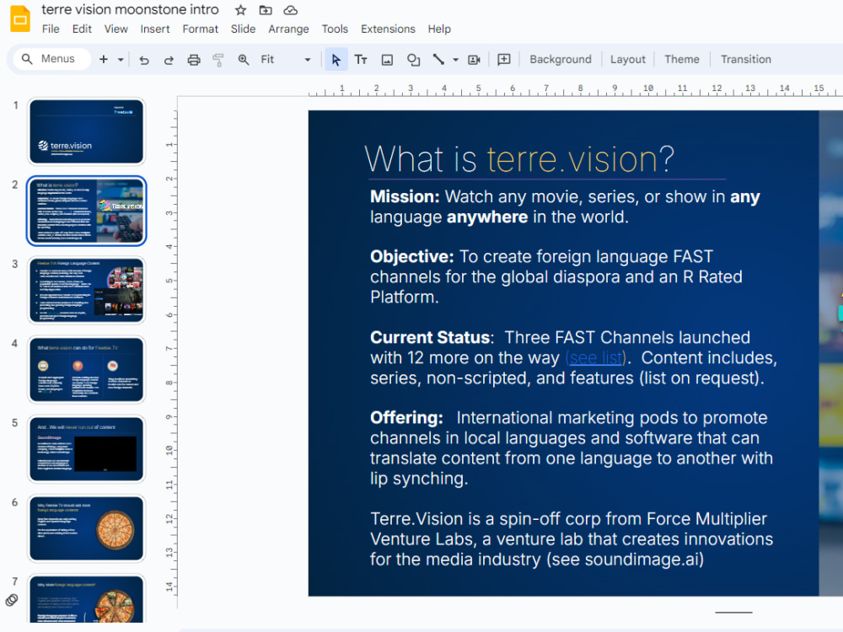843x632 pixels.
Task: Insert an image from toolbar
Action: pos(387,60)
